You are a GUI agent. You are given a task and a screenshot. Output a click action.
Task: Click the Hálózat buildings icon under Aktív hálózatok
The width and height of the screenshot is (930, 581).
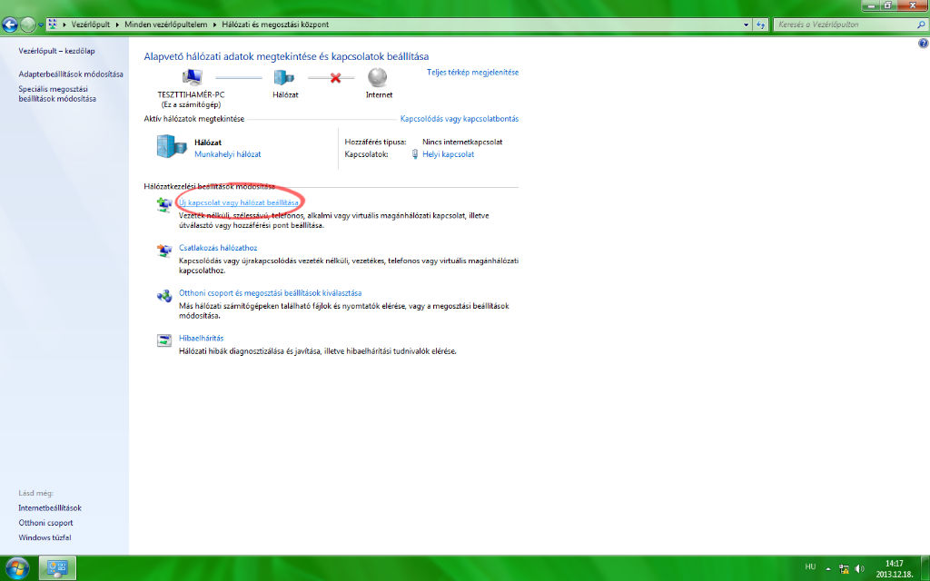tap(167, 145)
